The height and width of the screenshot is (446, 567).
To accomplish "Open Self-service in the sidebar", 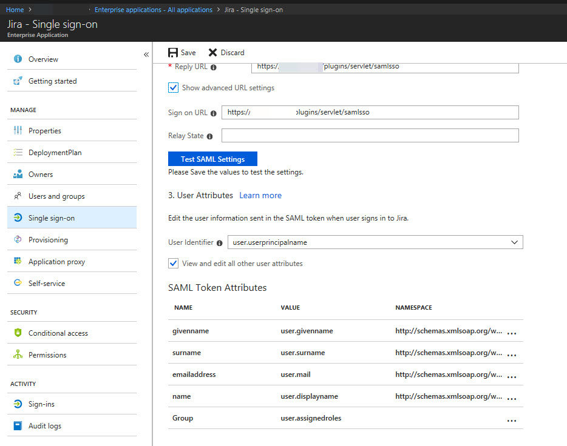I will pyautogui.click(x=72, y=283).
